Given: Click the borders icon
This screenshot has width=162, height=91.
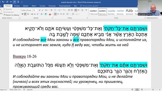Looking at the screenshot, I should [x=77, y=14].
